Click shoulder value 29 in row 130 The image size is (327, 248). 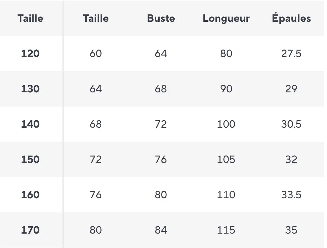coord(291,89)
